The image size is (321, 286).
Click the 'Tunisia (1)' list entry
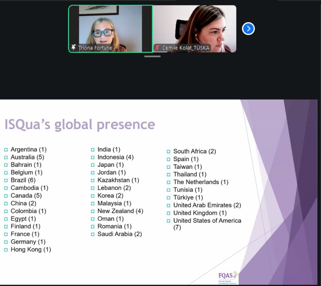click(x=188, y=190)
